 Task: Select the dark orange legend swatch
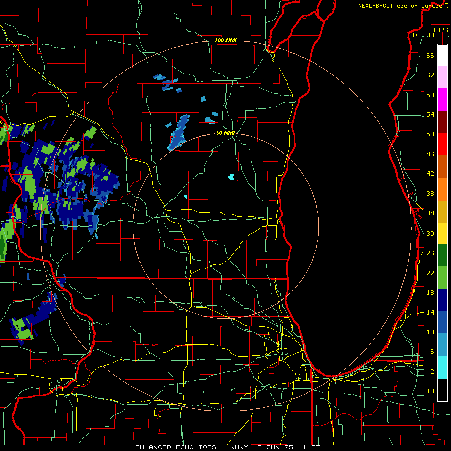[442, 167]
